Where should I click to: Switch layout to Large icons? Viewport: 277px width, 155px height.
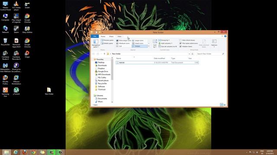point(138,40)
